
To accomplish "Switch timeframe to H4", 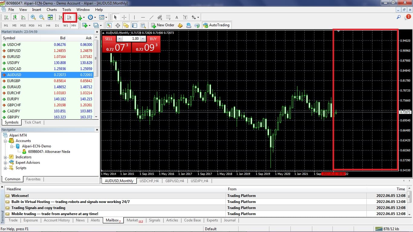I will (x=48, y=25).
